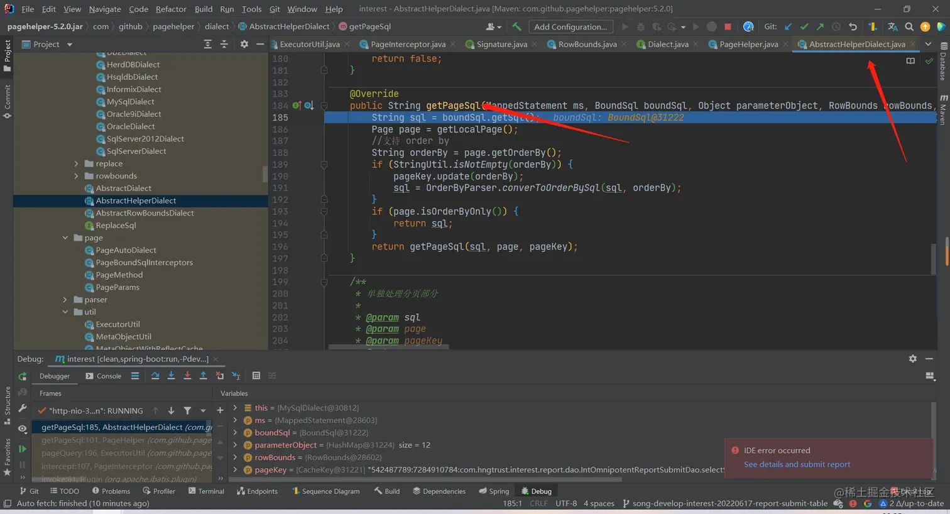This screenshot has width=950, height=514.
Task: Click Collapse All icon in Project panel
Action: point(224,44)
